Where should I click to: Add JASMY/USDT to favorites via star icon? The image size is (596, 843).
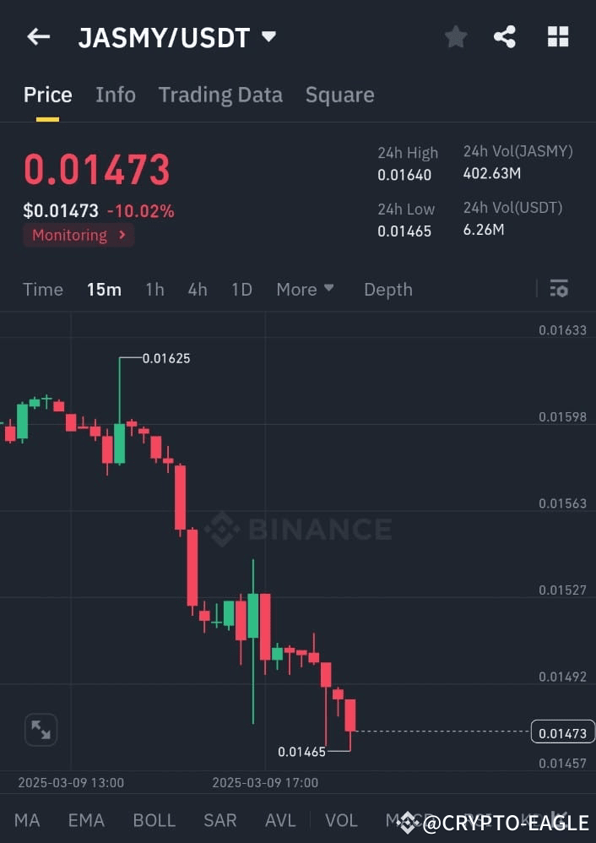point(456,36)
